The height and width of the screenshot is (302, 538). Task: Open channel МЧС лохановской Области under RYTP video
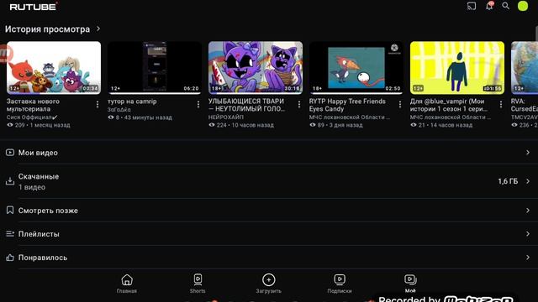350,117
